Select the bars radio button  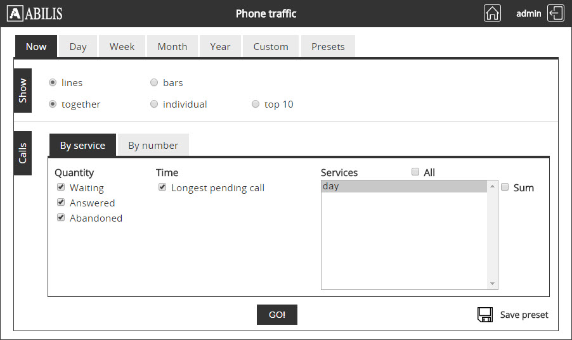click(154, 82)
